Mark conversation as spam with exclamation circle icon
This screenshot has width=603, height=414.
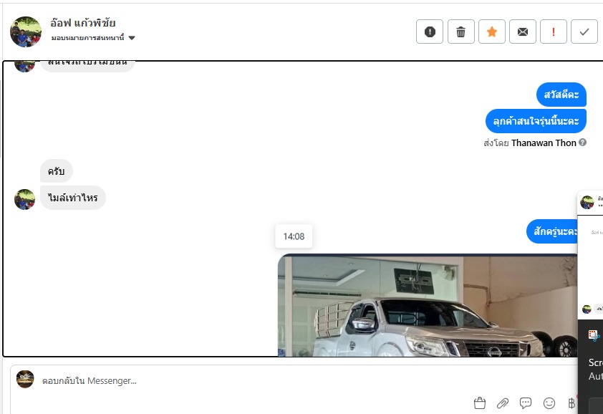tap(430, 32)
